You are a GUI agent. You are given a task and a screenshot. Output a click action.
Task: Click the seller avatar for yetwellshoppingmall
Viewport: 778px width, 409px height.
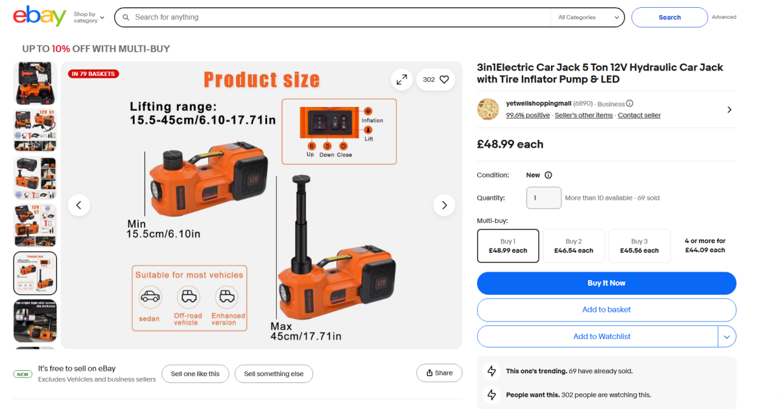[488, 109]
